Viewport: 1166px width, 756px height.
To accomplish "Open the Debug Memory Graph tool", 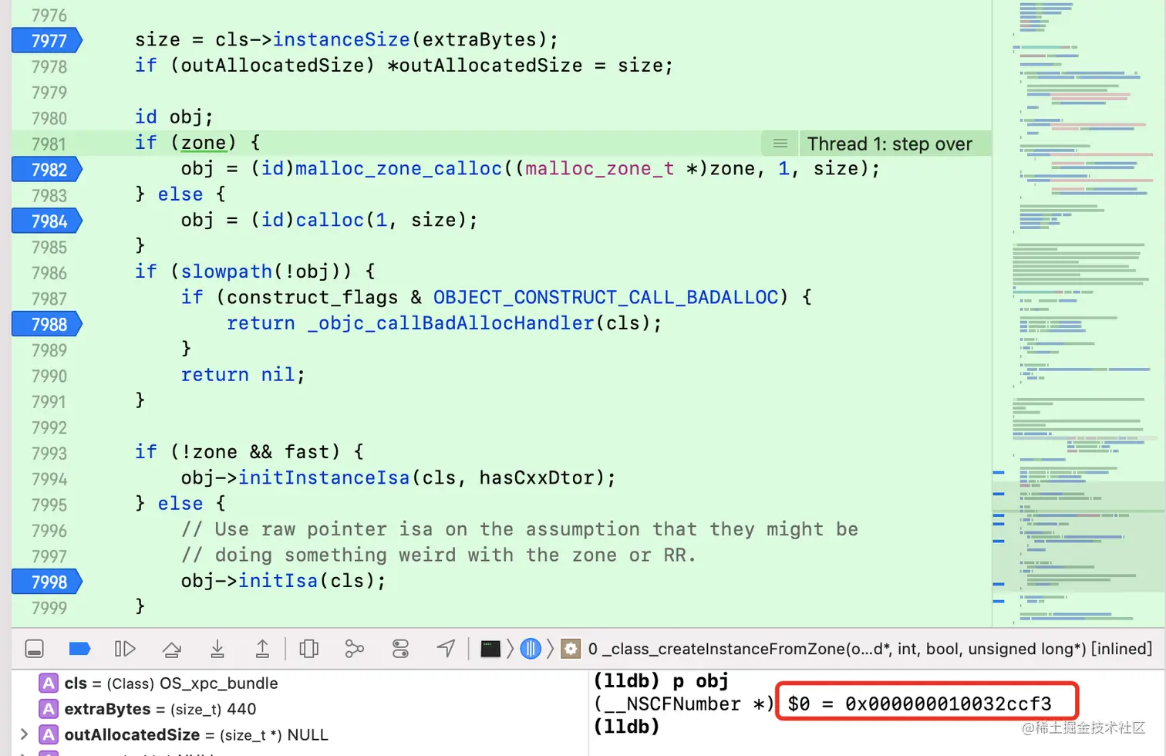I will click(354, 649).
